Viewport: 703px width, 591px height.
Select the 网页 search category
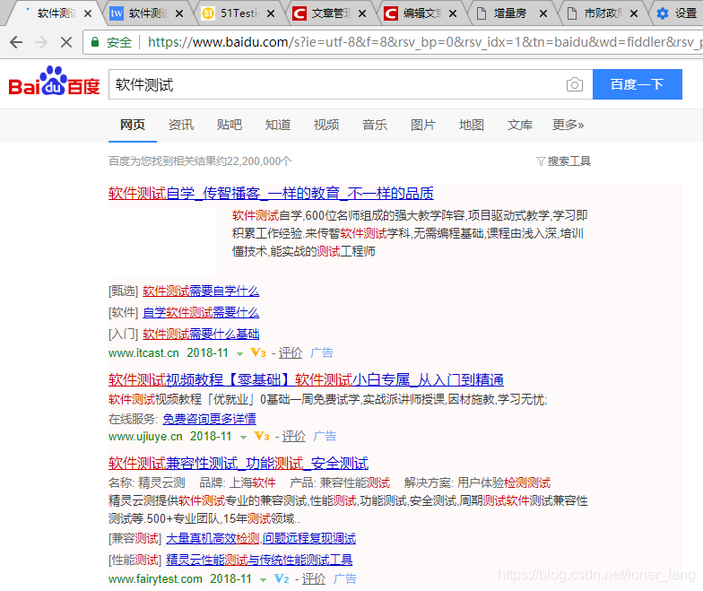point(133,125)
